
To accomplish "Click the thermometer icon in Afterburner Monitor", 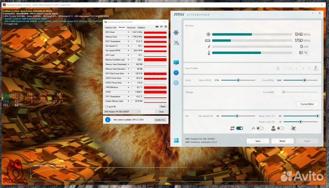I will point(209,53).
